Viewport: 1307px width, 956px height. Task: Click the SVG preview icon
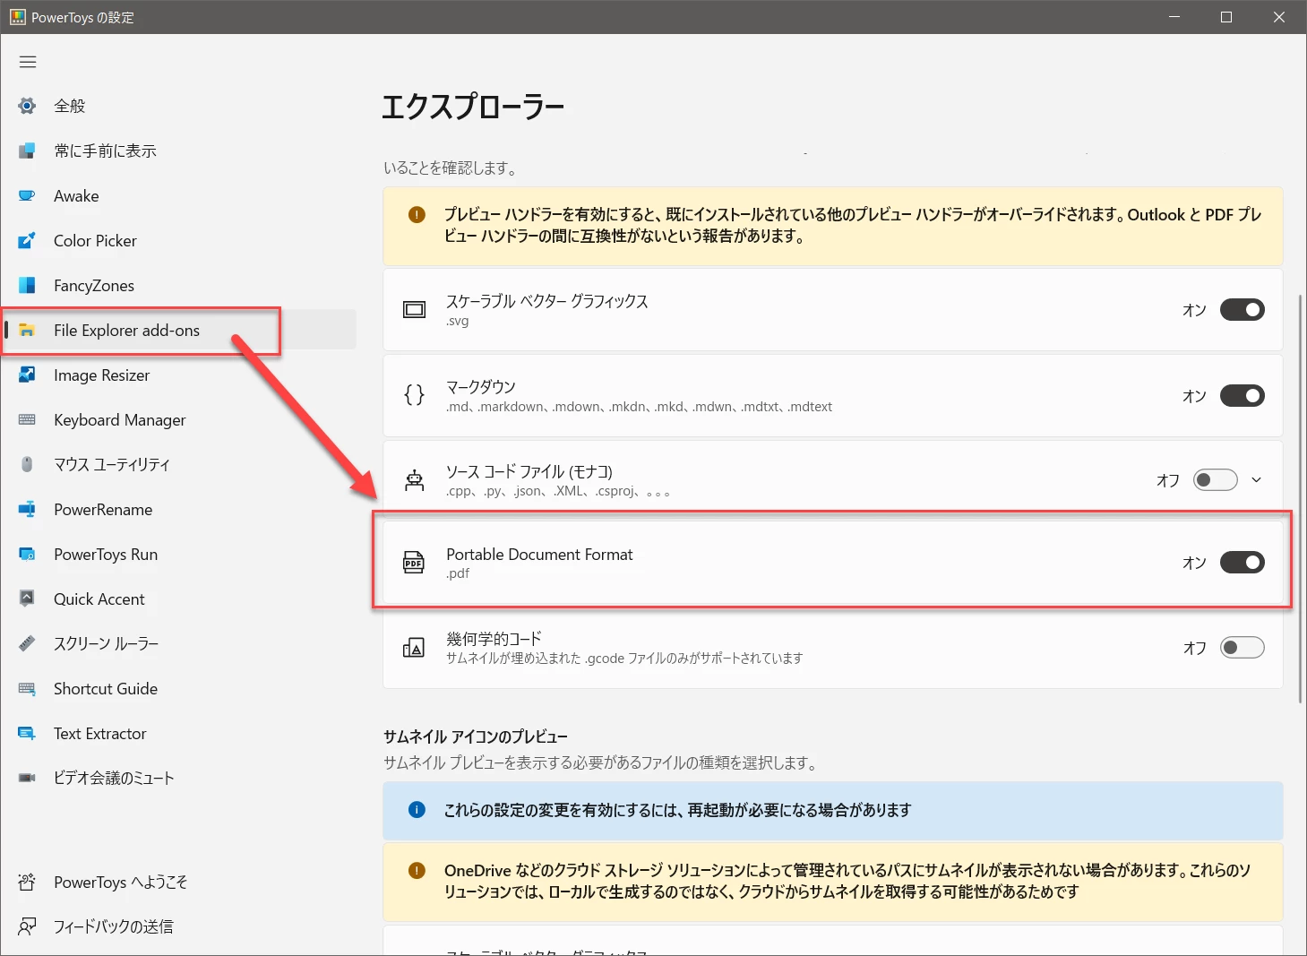coord(414,310)
